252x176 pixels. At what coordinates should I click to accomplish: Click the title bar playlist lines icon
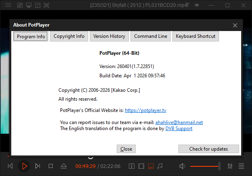(188, 5)
